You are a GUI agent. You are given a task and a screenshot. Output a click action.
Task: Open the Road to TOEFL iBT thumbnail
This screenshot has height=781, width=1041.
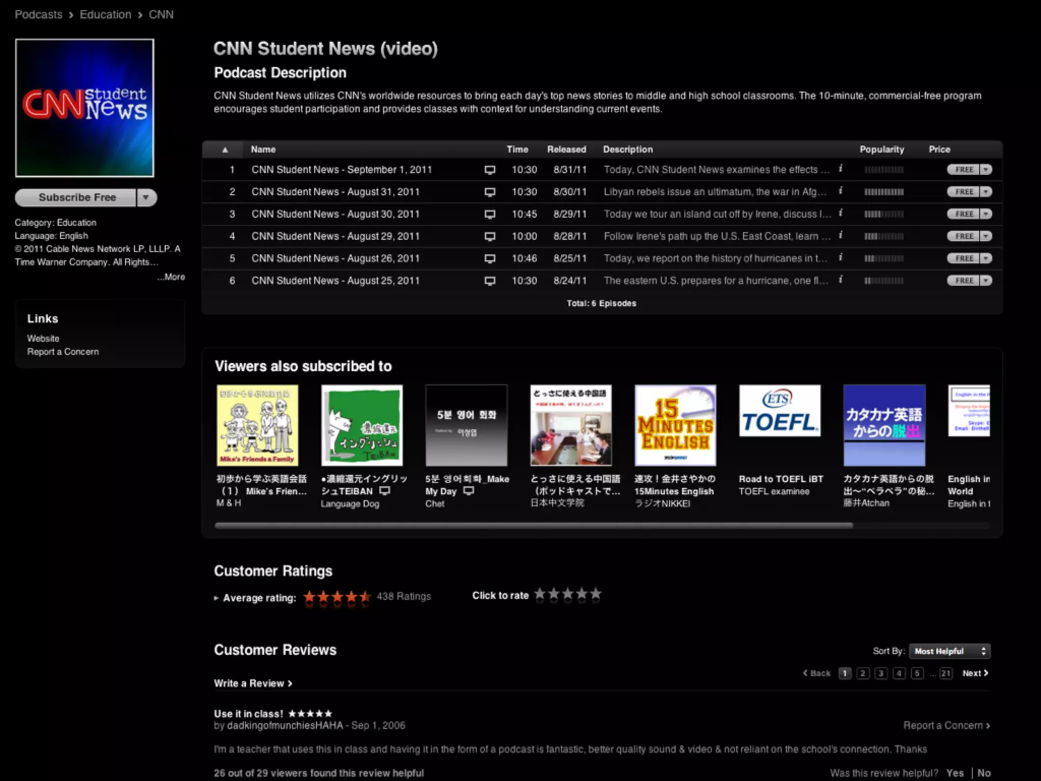pyautogui.click(x=779, y=411)
